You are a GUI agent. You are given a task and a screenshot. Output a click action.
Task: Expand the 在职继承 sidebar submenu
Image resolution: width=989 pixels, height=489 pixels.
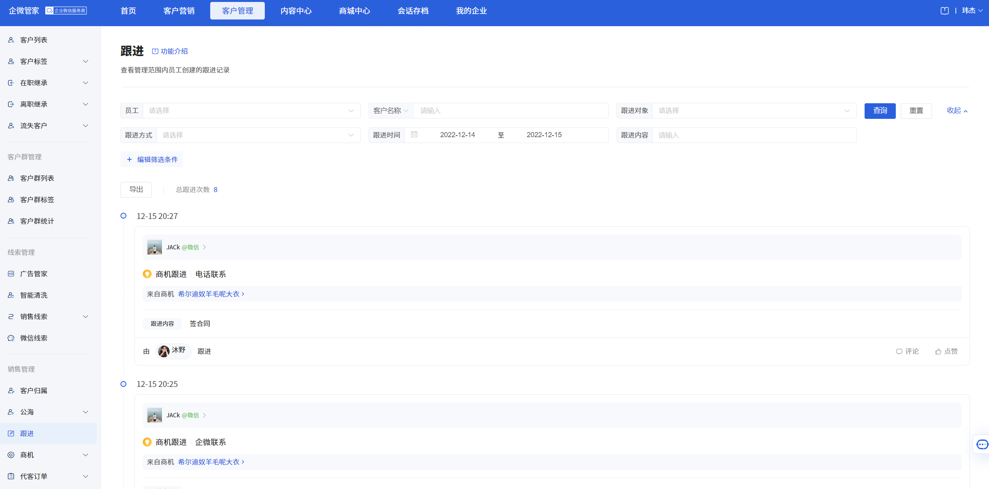pyautogui.click(x=86, y=83)
